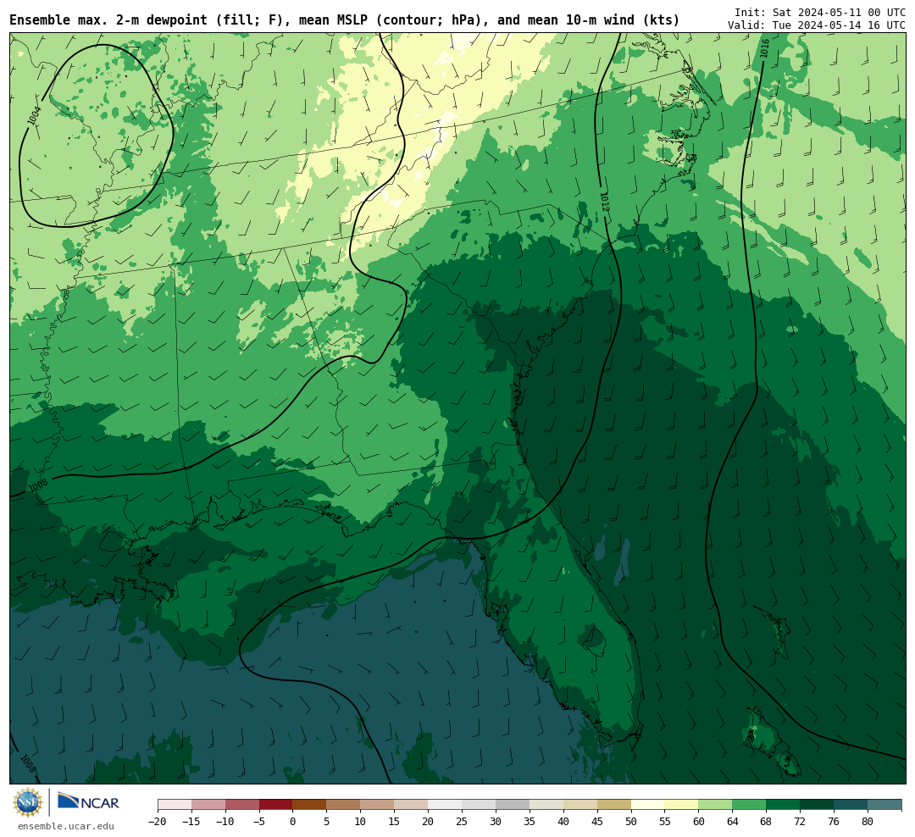Click the NCAR logo
The height and width of the screenshot is (837, 915).
pos(88,801)
